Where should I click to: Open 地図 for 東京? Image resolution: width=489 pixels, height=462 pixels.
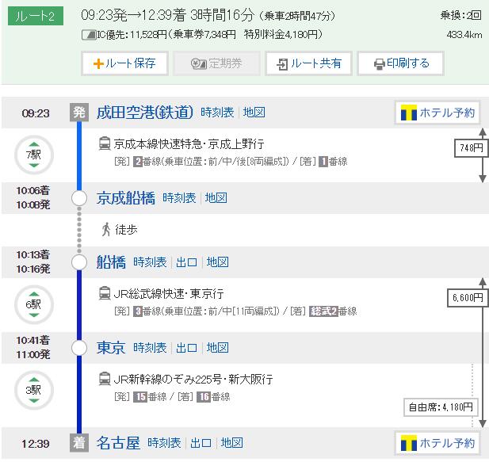[x=218, y=348]
